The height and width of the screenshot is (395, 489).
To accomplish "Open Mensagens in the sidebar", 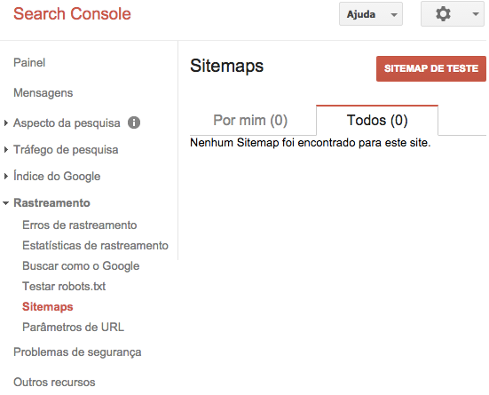I will 43,93.
